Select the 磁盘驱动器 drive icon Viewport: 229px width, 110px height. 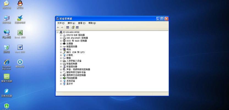(x=64, y=46)
